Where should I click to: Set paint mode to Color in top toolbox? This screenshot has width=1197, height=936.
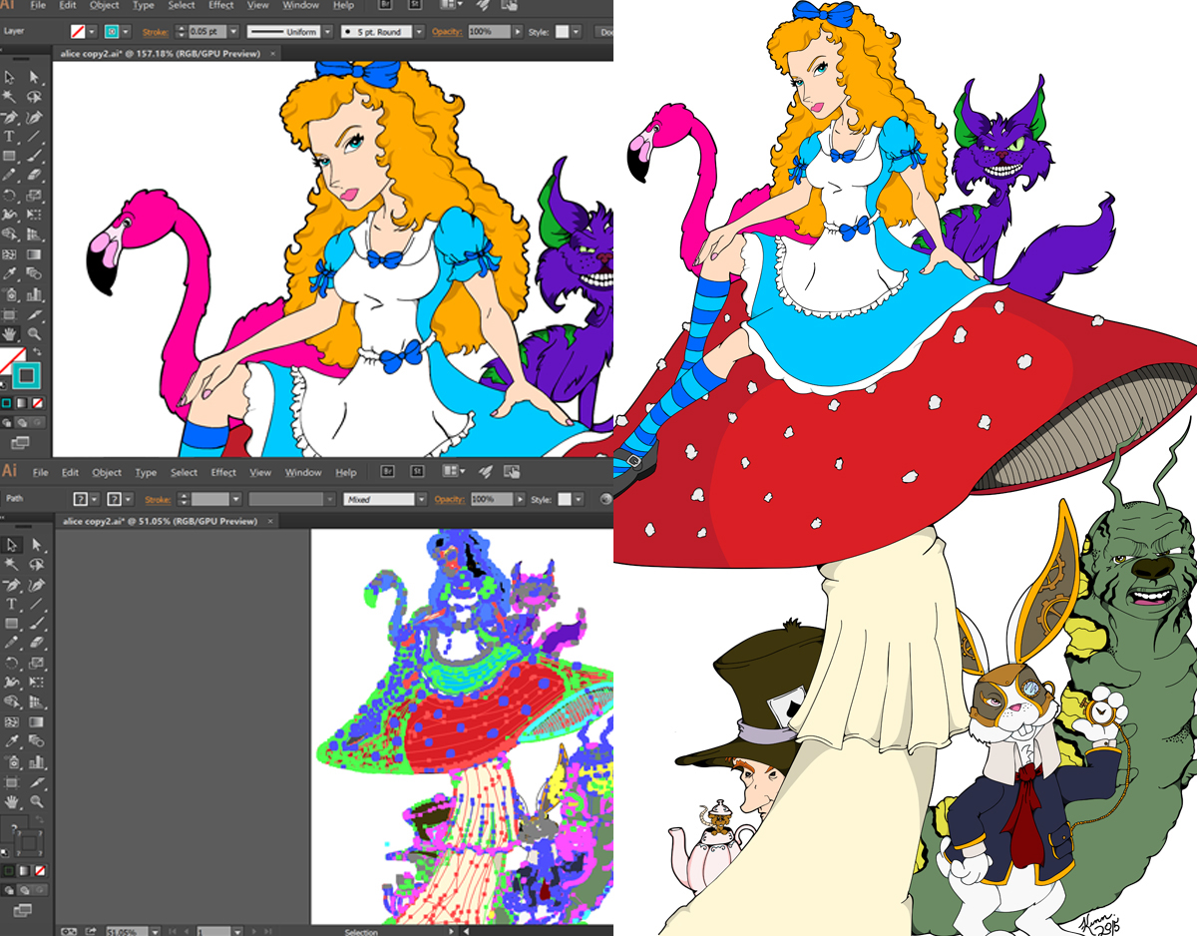pos(6,402)
